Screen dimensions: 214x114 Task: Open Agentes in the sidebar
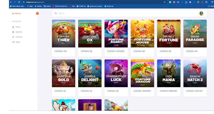click(19, 32)
